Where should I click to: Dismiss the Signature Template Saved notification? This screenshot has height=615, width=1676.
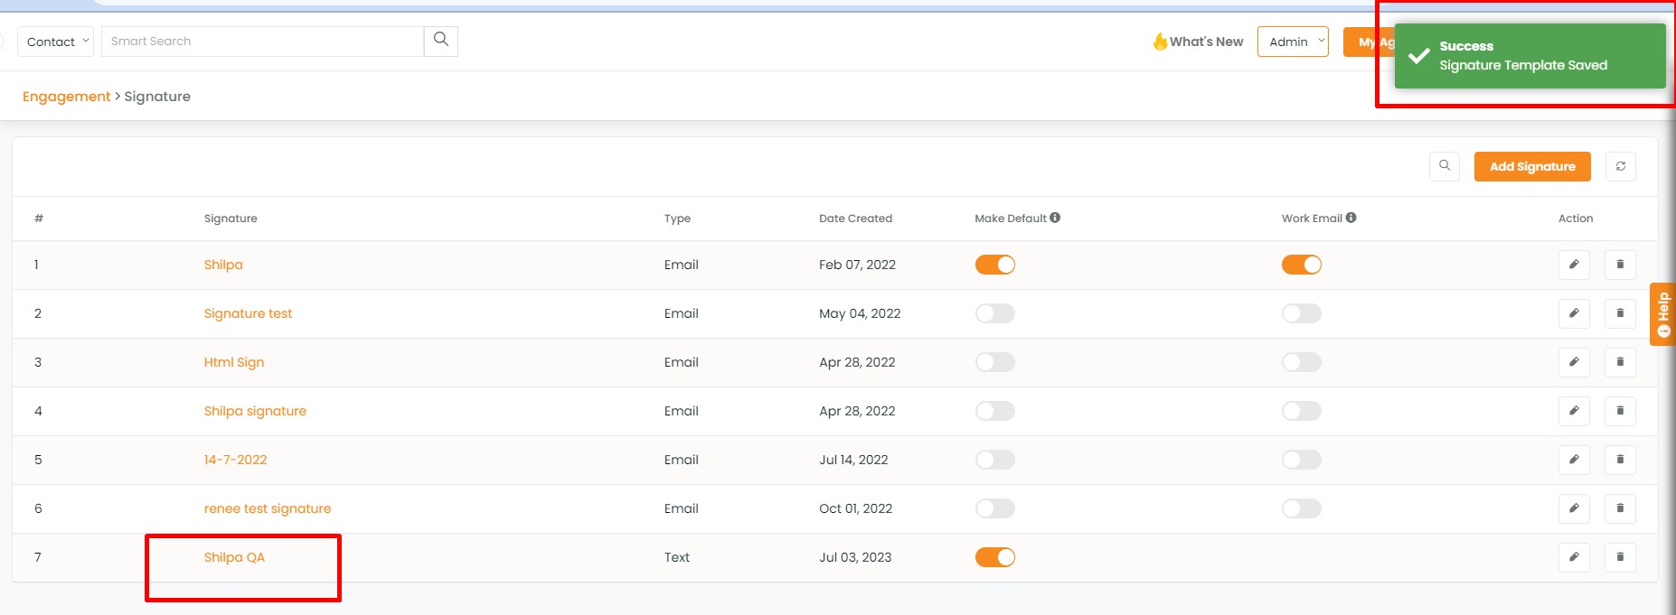[x=1530, y=56]
